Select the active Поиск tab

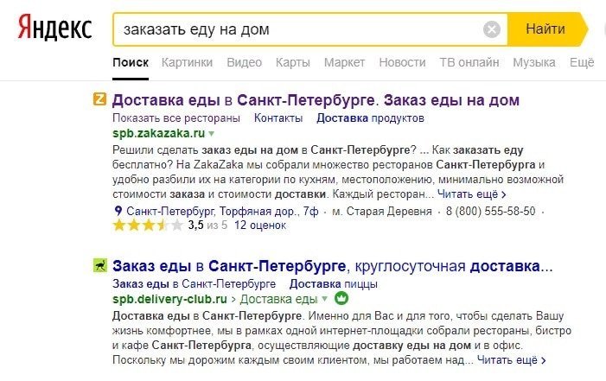131,62
